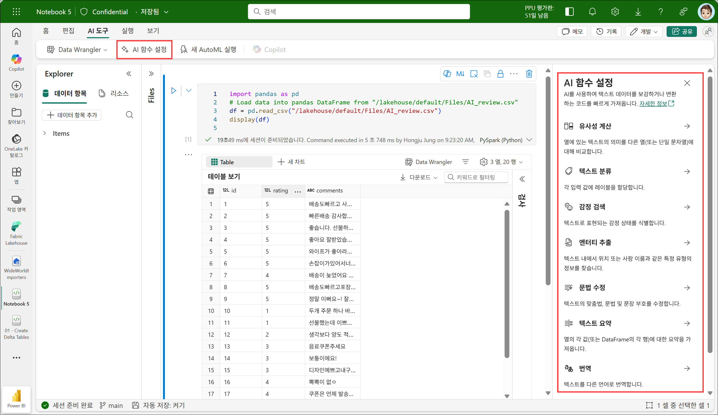
Task: Open the Data Wrangler dropdown in ribbon
Action: click(x=78, y=50)
